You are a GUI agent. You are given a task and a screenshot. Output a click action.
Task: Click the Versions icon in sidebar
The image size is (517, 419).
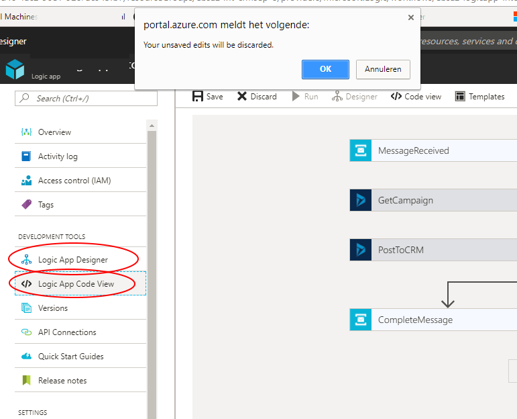27,308
